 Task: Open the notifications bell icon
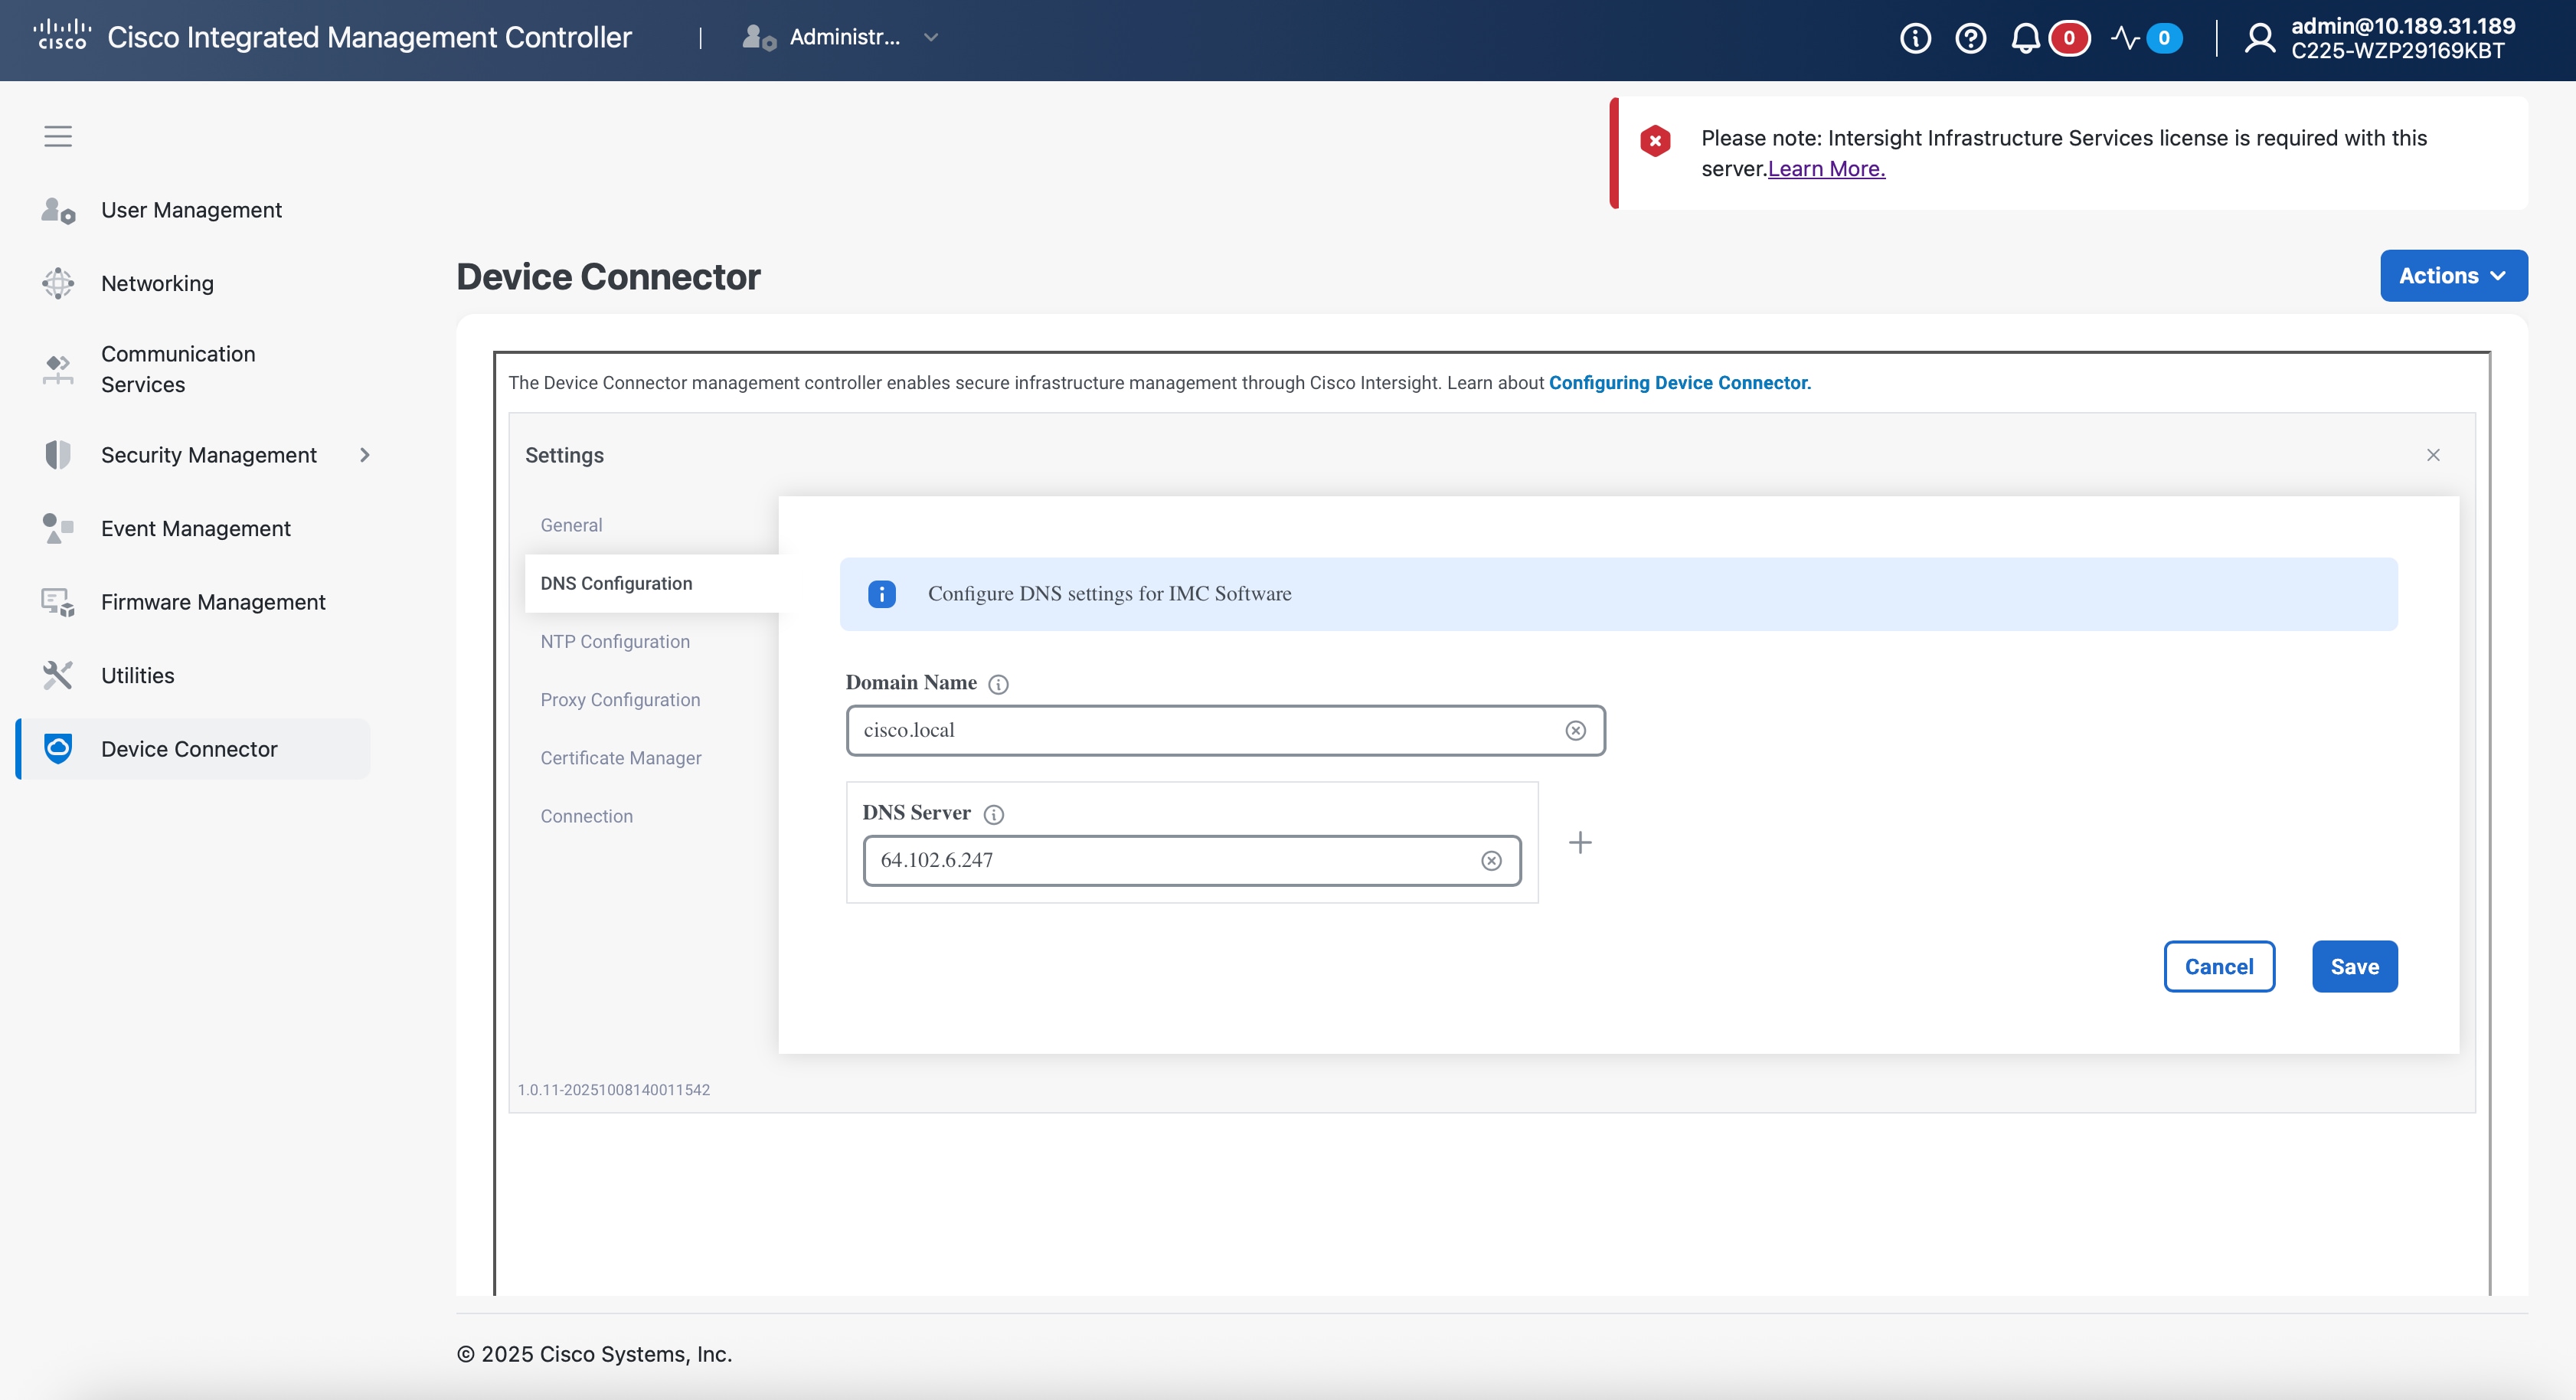pos(2026,38)
